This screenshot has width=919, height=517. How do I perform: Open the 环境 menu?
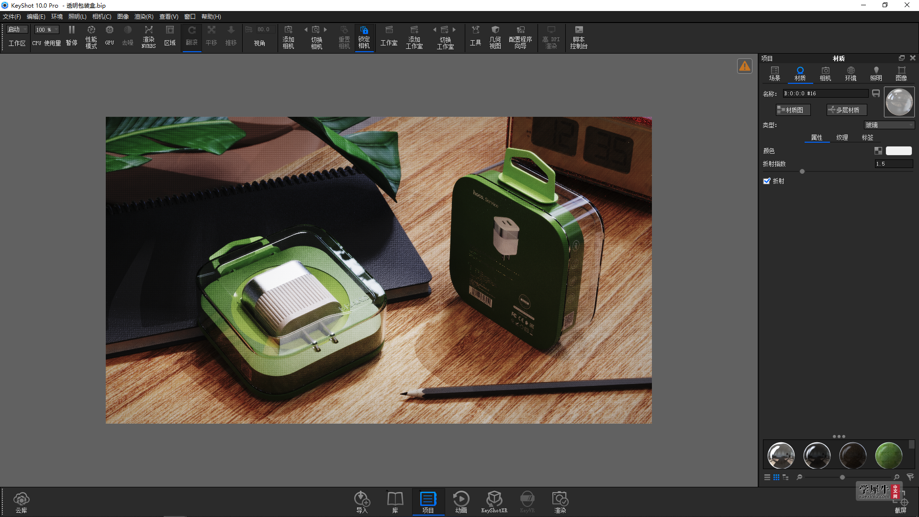(x=57, y=17)
